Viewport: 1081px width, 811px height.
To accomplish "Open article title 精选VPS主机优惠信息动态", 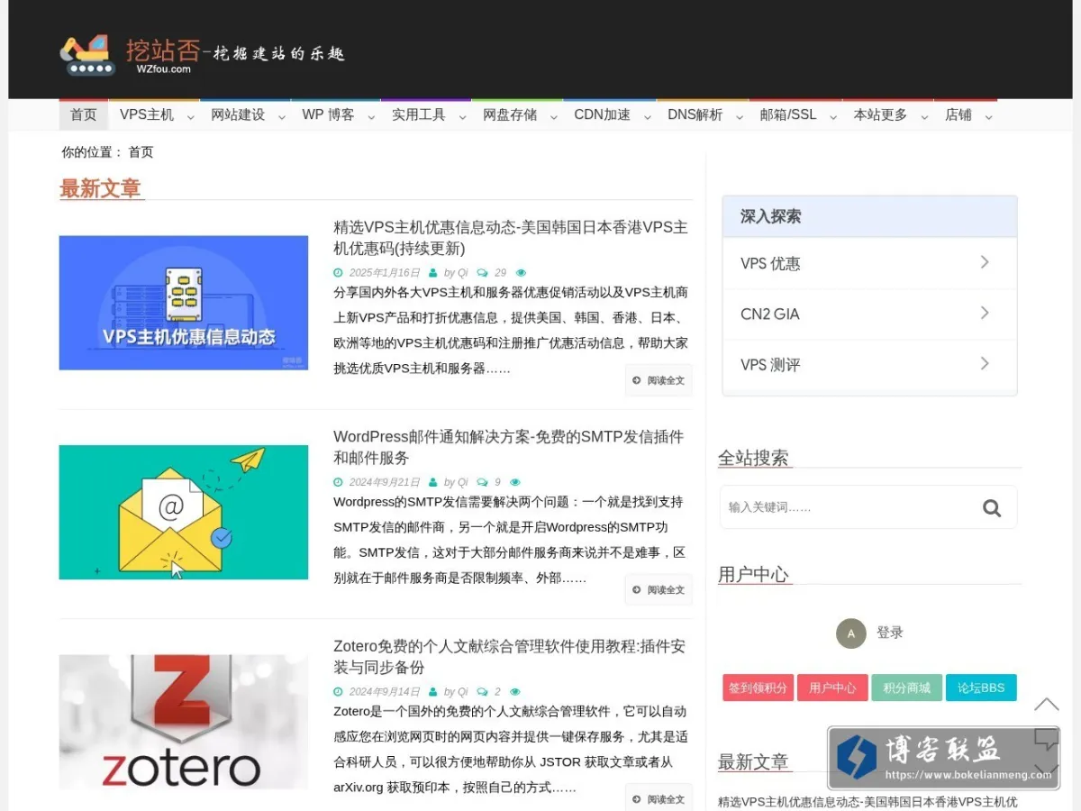I will pos(511,238).
